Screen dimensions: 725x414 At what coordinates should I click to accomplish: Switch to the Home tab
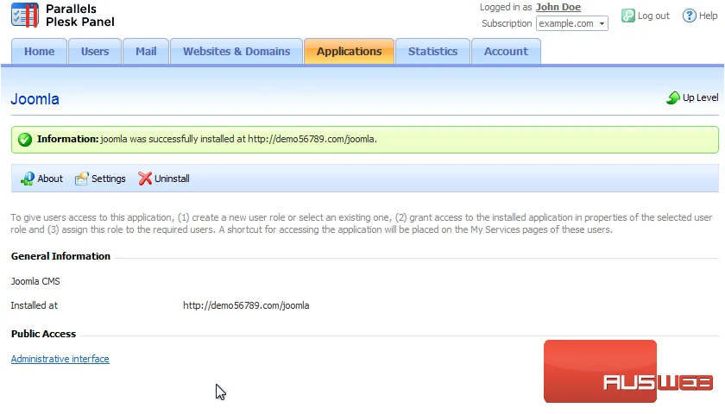click(40, 51)
